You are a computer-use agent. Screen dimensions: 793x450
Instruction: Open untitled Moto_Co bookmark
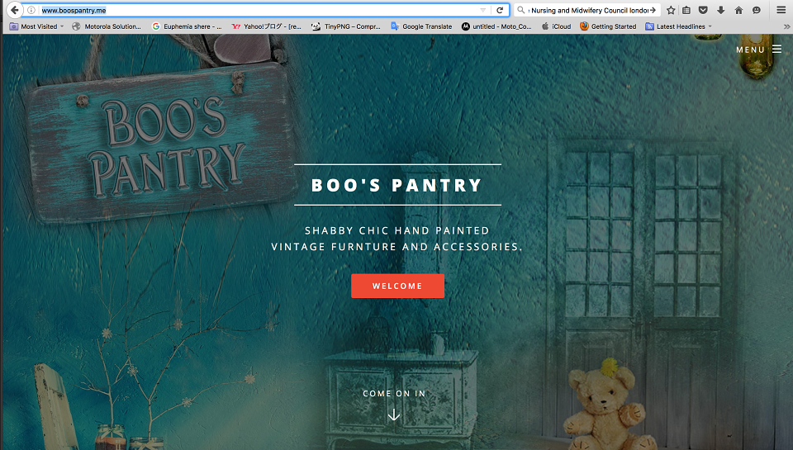(x=496, y=26)
